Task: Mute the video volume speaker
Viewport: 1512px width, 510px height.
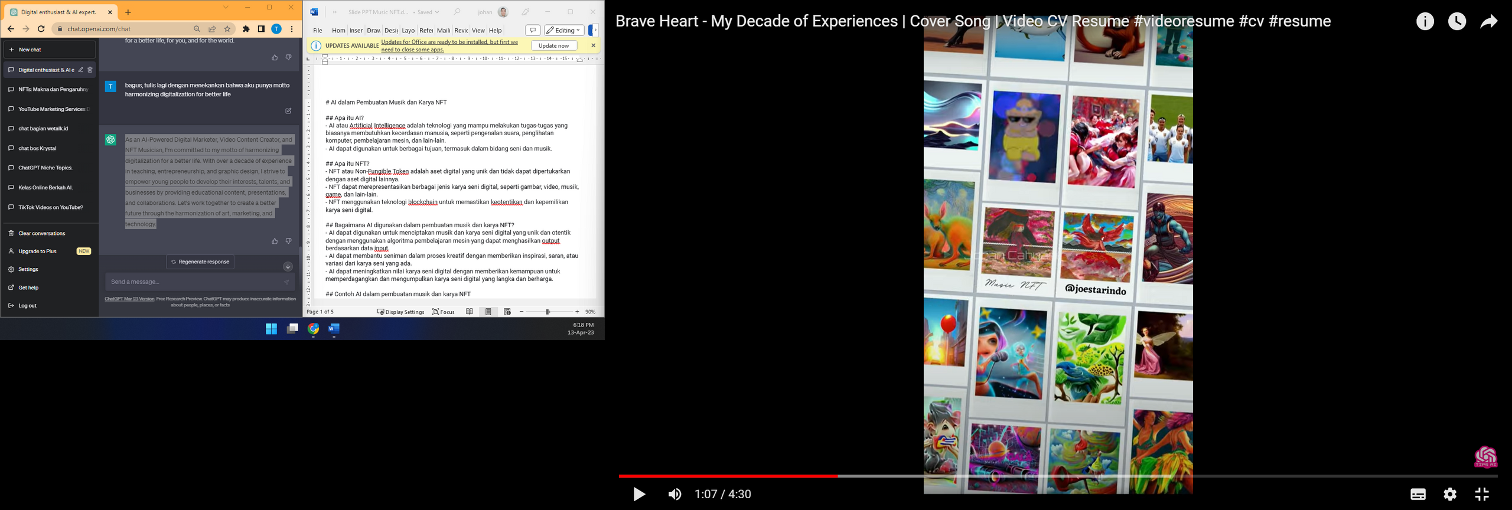Action: click(x=674, y=494)
